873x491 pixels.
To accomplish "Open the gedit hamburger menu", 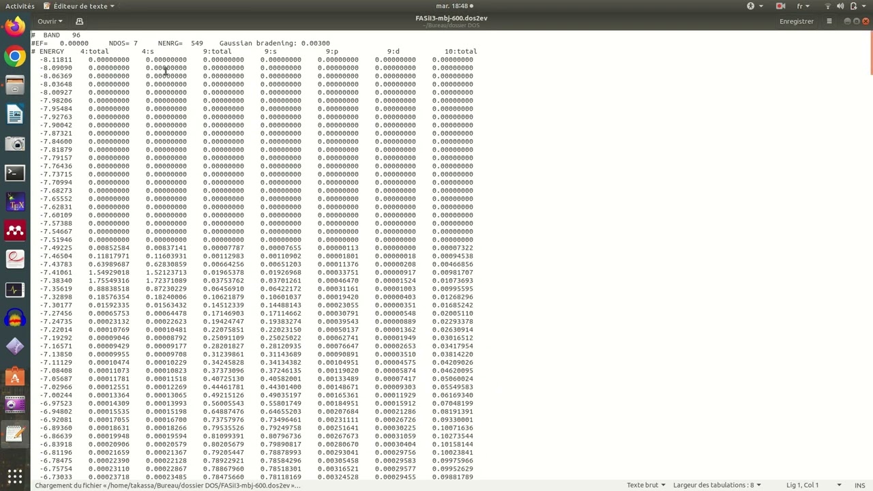I will click(x=829, y=21).
